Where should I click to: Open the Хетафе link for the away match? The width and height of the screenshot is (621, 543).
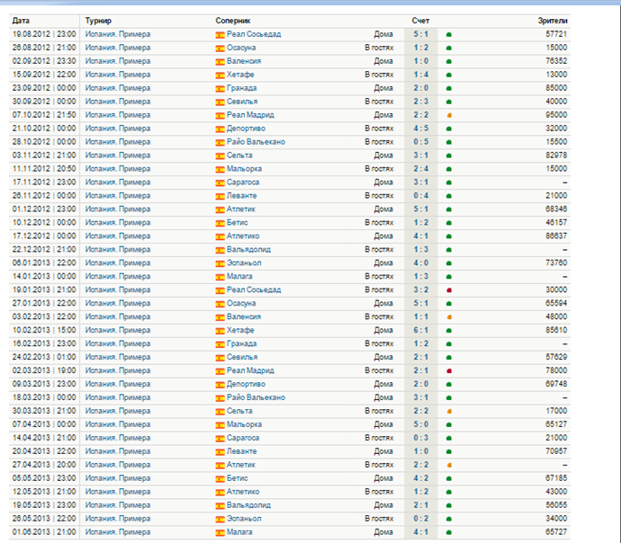click(240, 75)
